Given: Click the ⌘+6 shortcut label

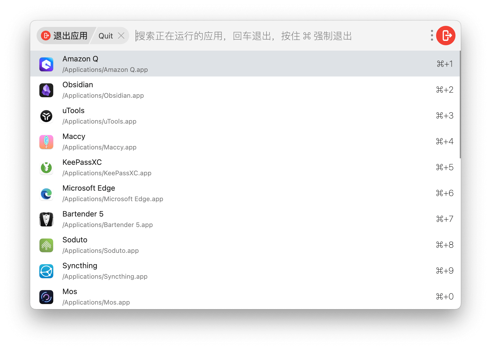Looking at the screenshot, I should (445, 193).
